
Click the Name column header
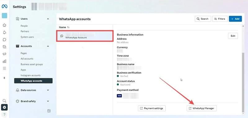[x=62, y=27]
